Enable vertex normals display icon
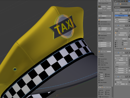Viewport: 130px width, 98px height. pos(99,87)
